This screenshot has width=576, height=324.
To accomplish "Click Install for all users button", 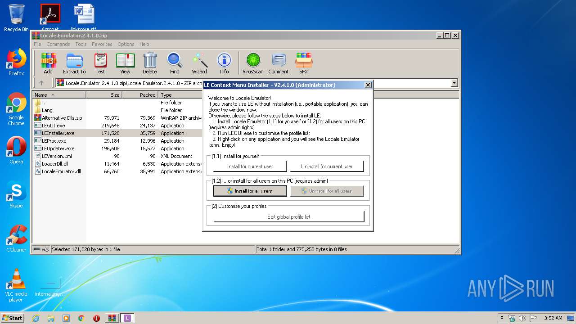I will tap(250, 191).
